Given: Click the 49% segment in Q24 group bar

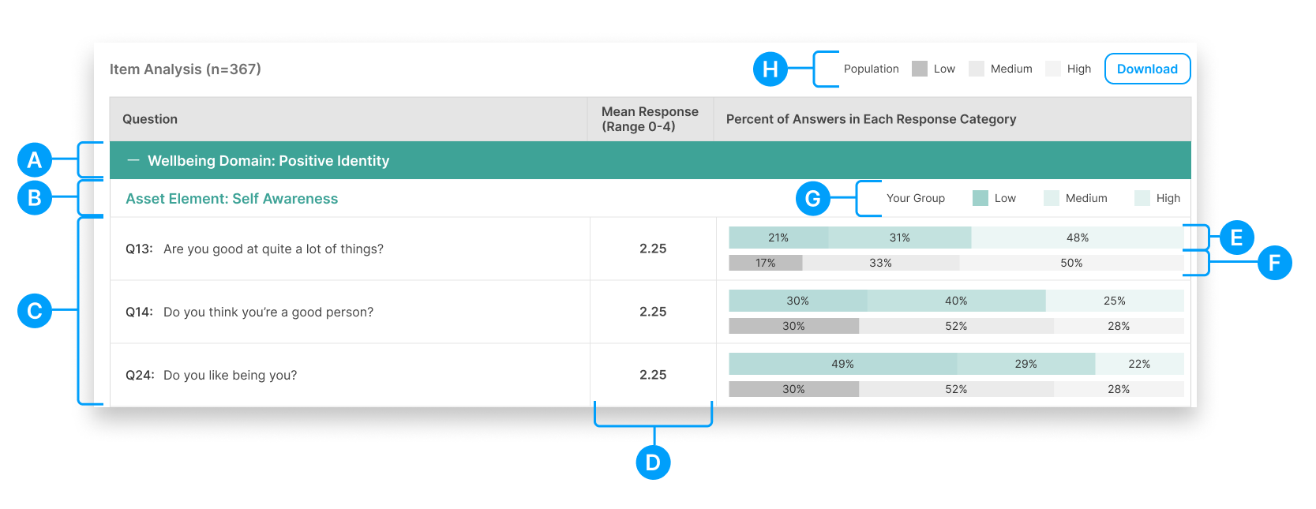Looking at the screenshot, I should click(842, 364).
